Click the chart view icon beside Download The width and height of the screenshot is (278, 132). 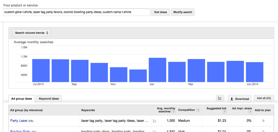220,98
